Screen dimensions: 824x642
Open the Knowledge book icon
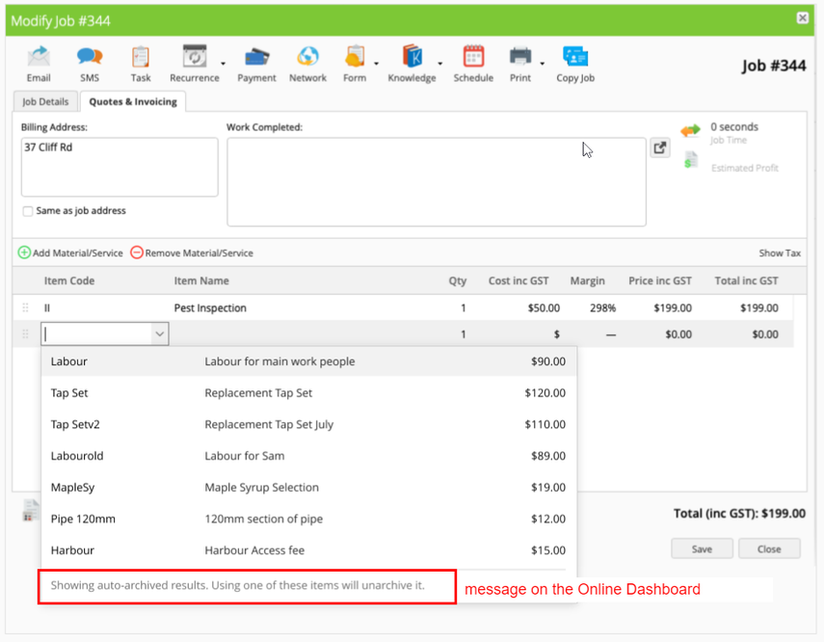pos(412,56)
